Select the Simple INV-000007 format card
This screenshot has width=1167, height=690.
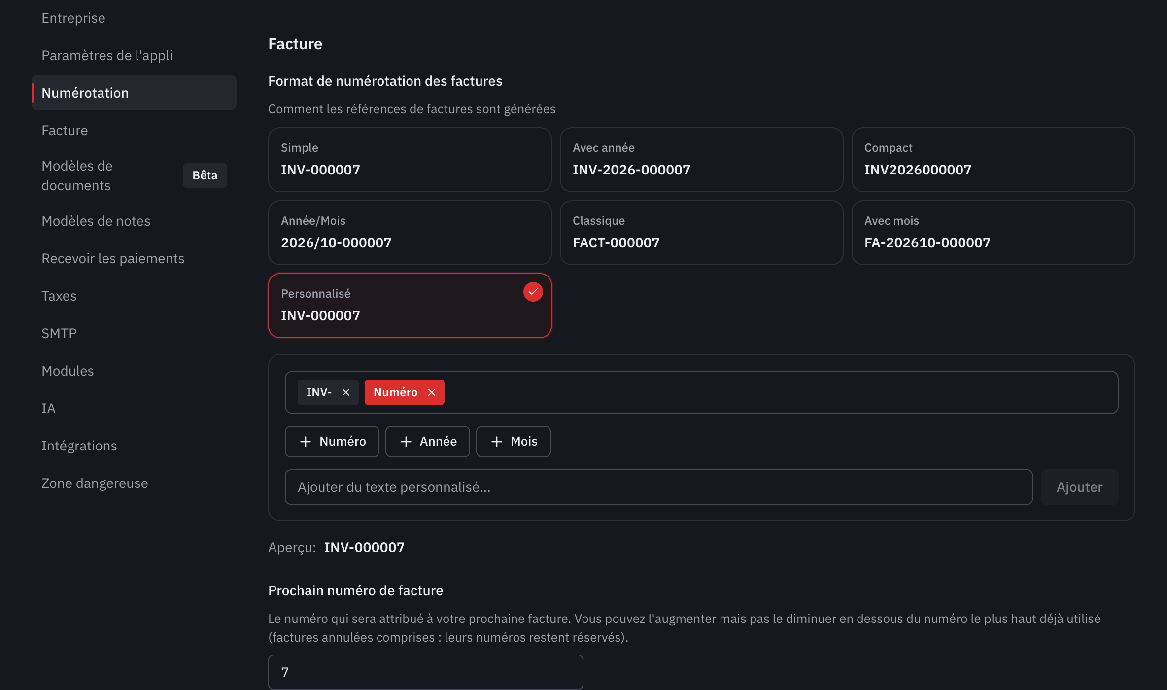tap(410, 160)
